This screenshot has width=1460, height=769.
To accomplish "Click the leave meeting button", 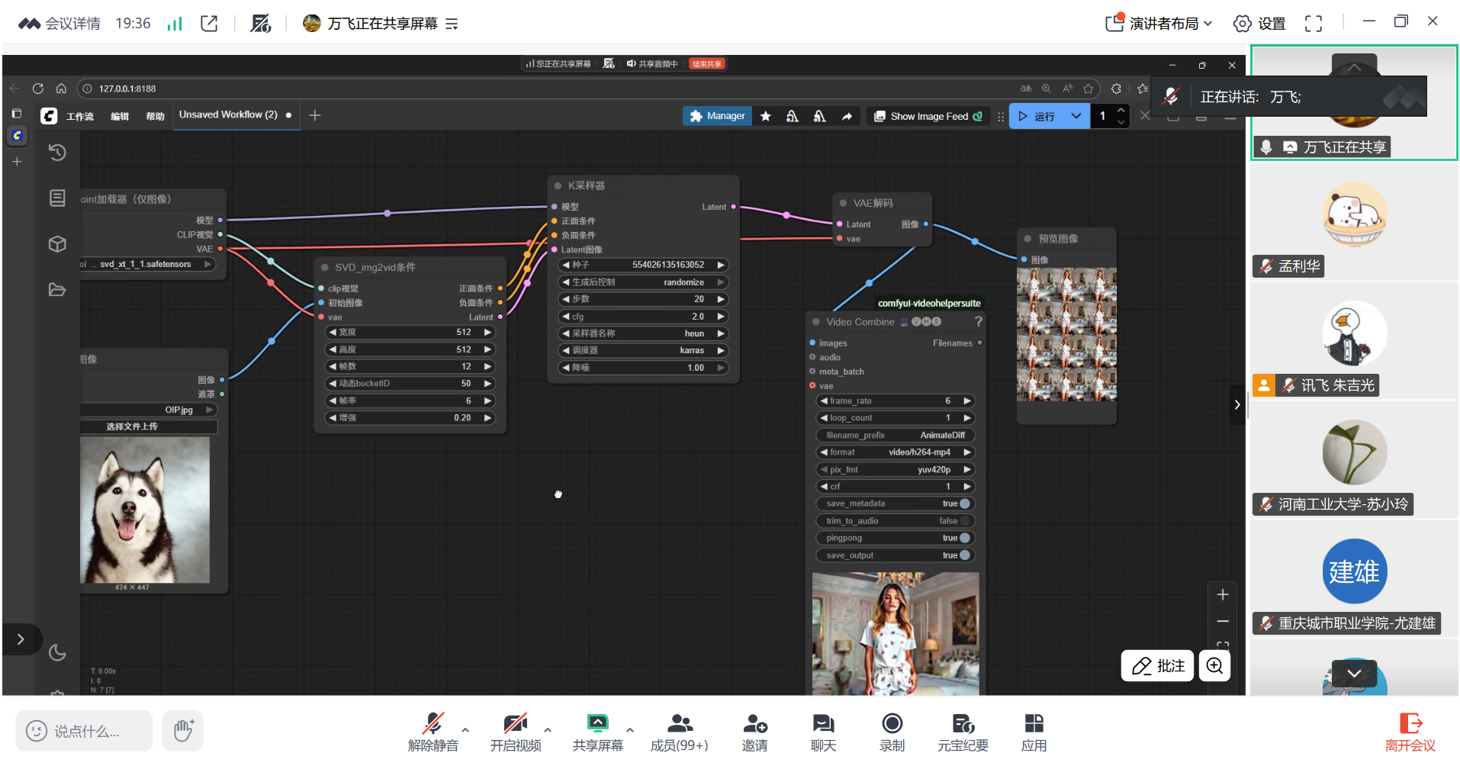I will 1410,732.
